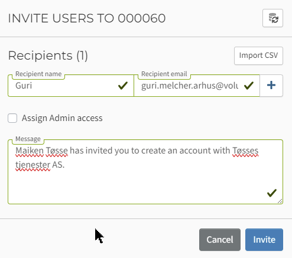Click the 'Recipient email' floating label
This screenshot has height=258, width=292.
click(164, 74)
